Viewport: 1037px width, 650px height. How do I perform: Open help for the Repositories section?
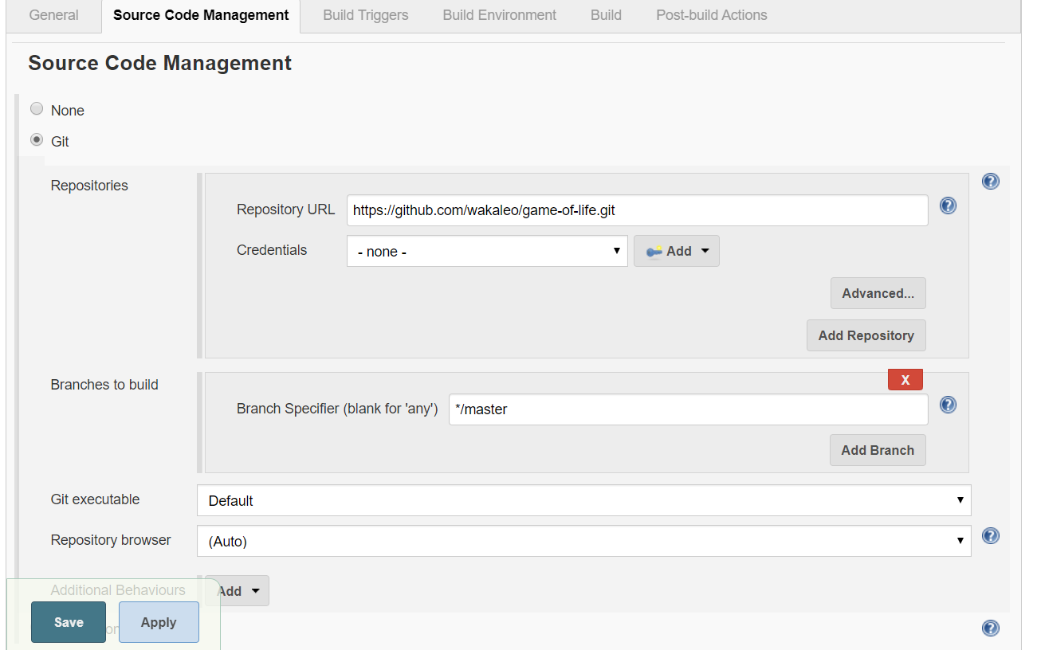pos(990,182)
